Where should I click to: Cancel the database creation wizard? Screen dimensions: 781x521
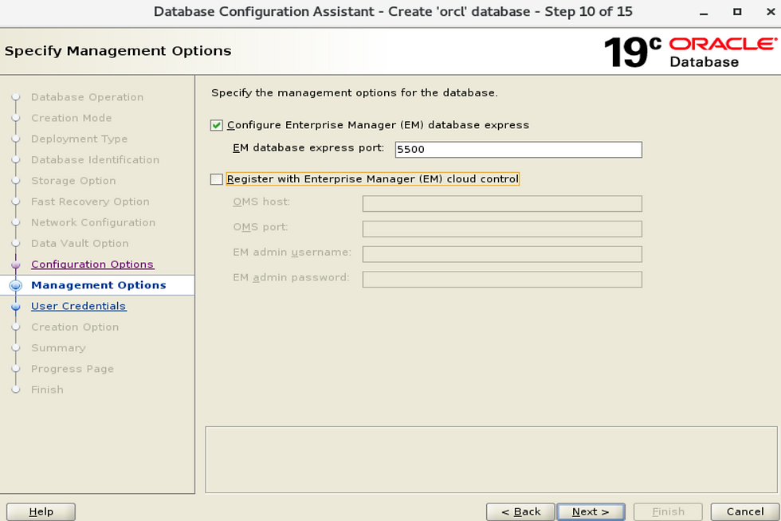[743, 511]
